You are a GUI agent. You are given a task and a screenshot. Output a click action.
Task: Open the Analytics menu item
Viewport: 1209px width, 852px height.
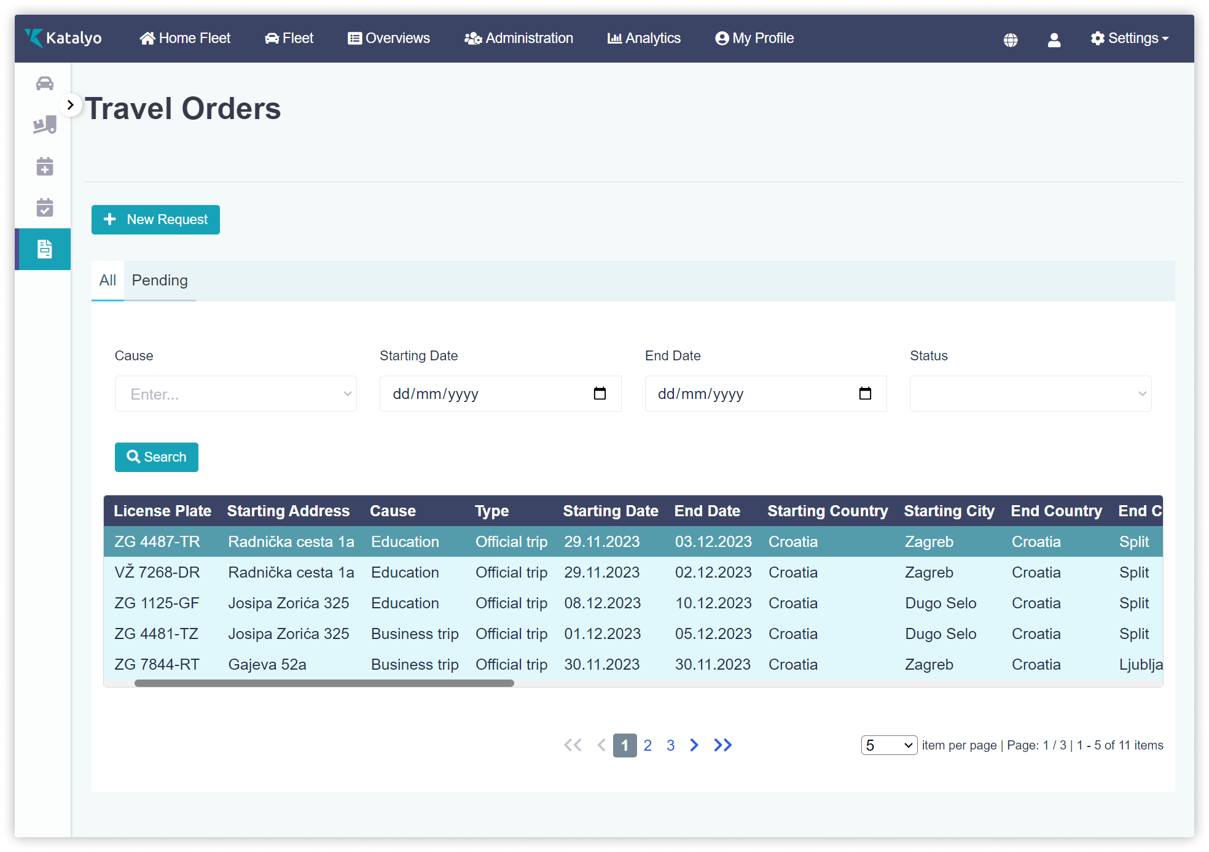pyautogui.click(x=644, y=39)
